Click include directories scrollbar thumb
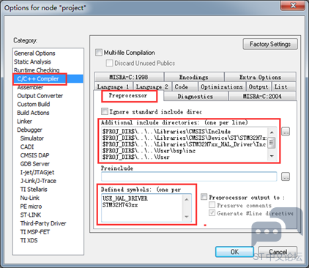Image resolution: width=309 pixels, height=268 pixels. coord(272,143)
